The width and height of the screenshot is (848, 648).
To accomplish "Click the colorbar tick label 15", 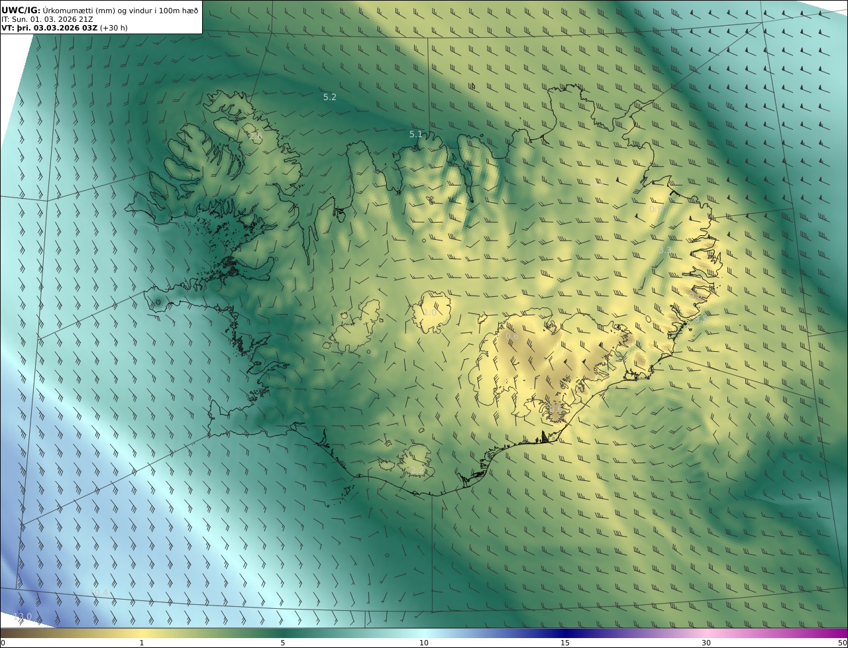I will tap(565, 643).
